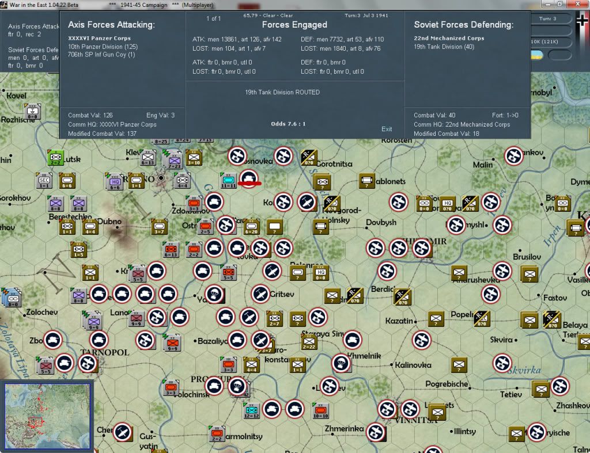
Task: Select the 6=13 infantry counter near Klevan
Action: point(147,158)
